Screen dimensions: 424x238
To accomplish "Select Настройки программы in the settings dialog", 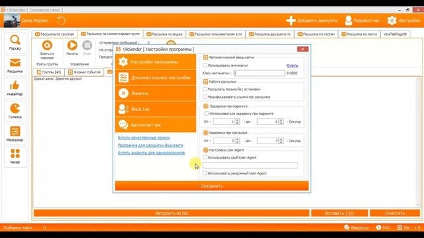I will coord(156,61).
